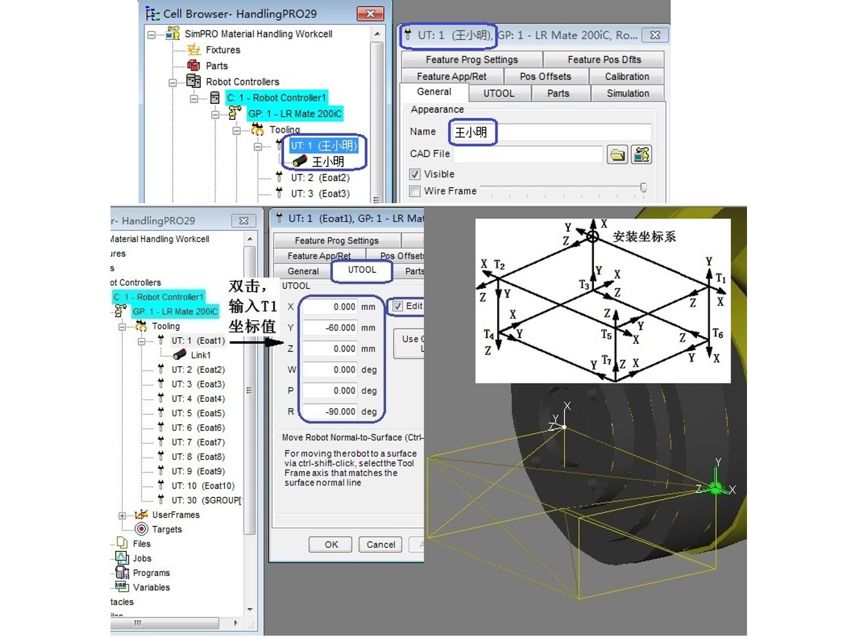Click the red Parts icon in the upper tree
The image size is (851, 638).
pos(193,66)
